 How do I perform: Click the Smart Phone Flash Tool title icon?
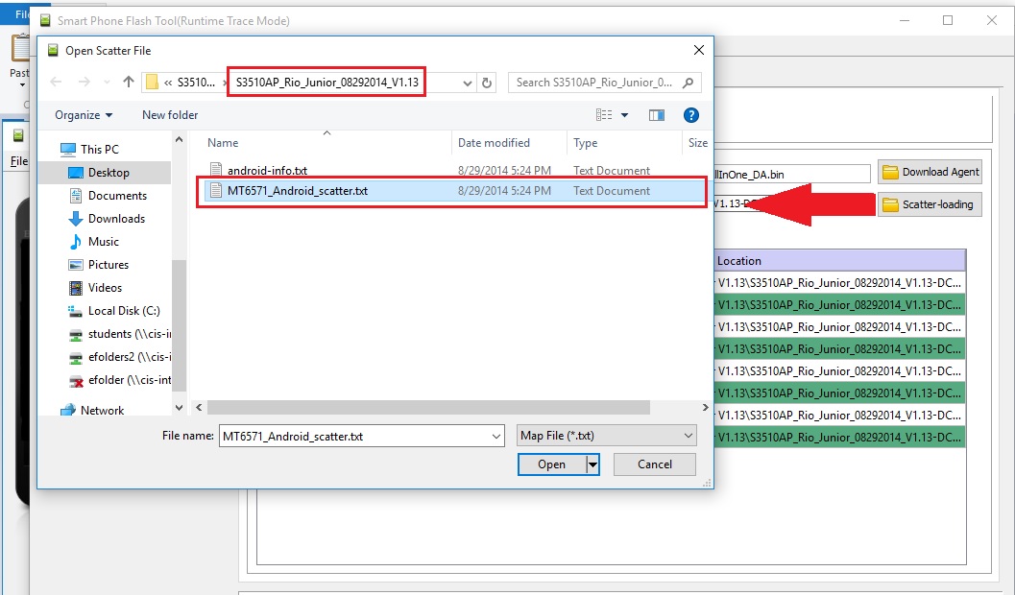[x=45, y=21]
